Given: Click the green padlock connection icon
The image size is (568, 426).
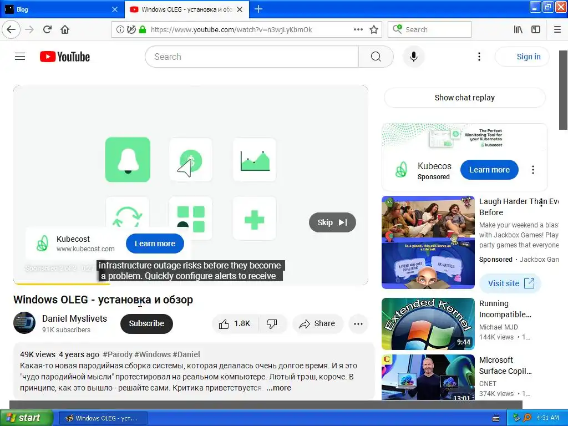Looking at the screenshot, I should pyautogui.click(x=143, y=29).
